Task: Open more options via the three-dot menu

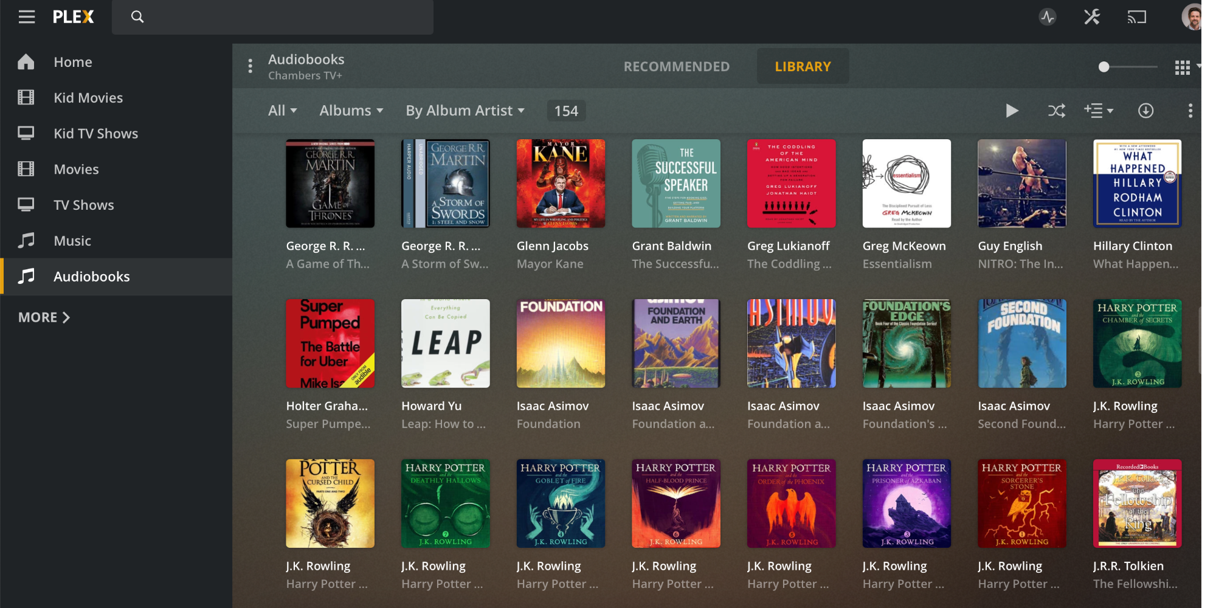Action: pos(1190,111)
